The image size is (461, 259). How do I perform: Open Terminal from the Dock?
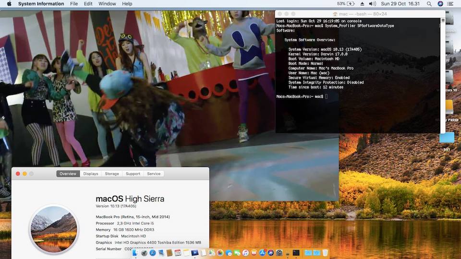point(296,253)
